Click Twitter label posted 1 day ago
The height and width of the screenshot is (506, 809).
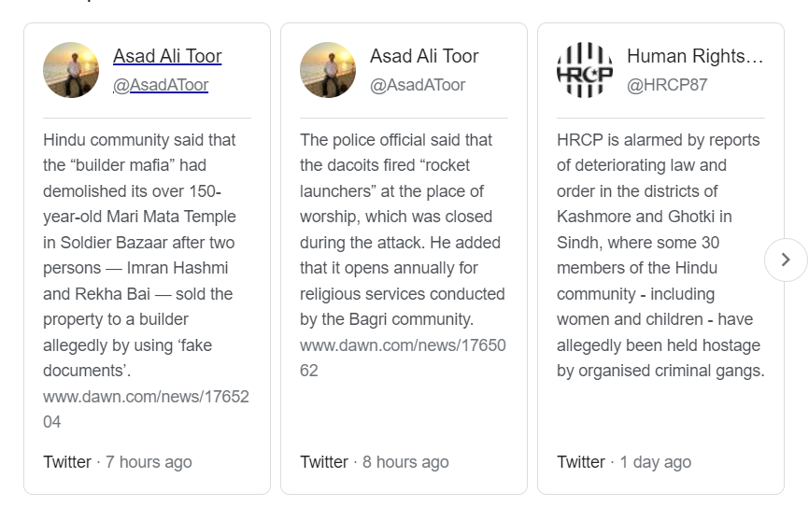(581, 461)
